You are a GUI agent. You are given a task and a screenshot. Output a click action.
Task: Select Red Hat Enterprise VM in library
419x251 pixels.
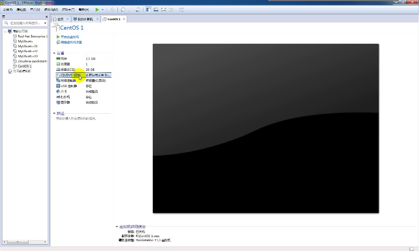(x=33, y=36)
